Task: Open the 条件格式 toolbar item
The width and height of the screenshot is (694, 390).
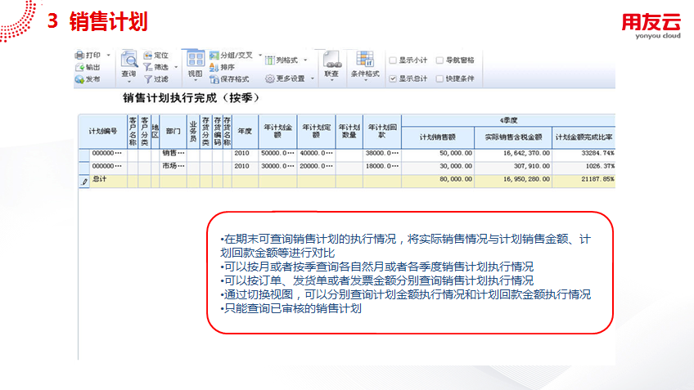Action: pyautogui.click(x=365, y=63)
